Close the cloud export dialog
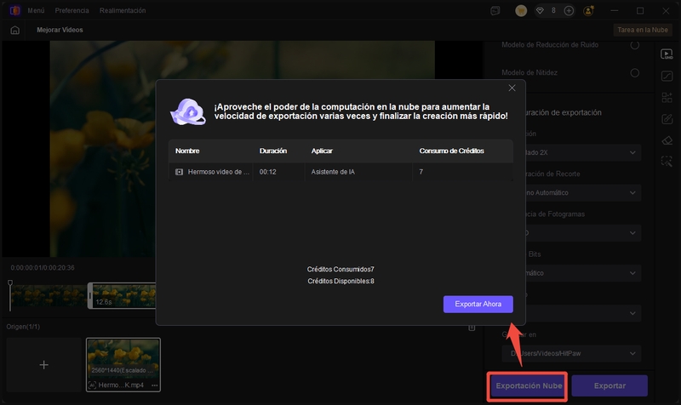The image size is (681, 405). (512, 88)
